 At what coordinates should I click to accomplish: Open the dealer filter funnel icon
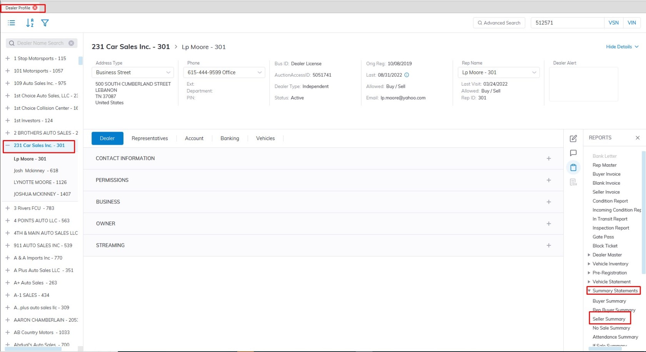point(45,23)
